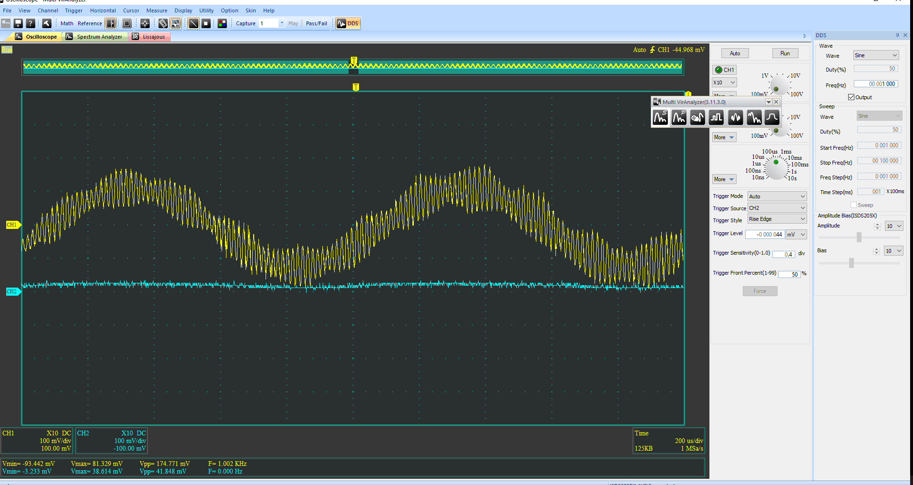Click the floating toolbar decaying waveform icon
The image size is (913, 485).
pyautogui.click(x=754, y=117)
